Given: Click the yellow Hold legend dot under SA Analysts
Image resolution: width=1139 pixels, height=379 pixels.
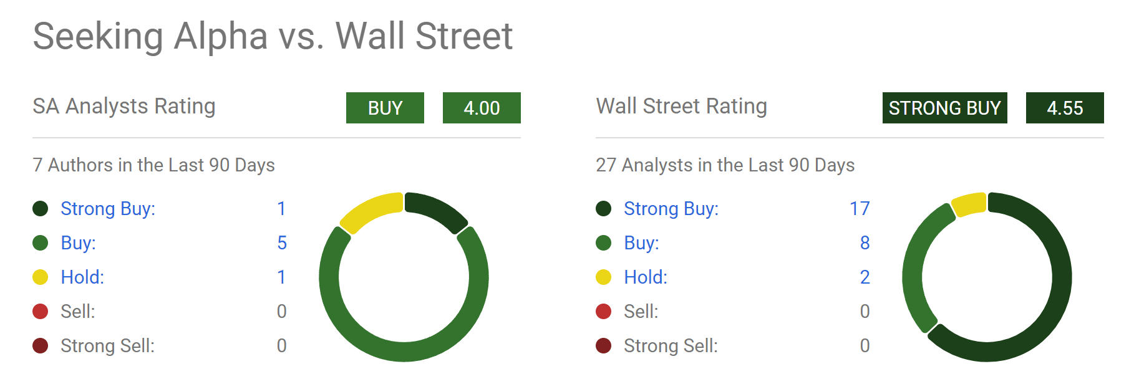Looking at the screenshot, I should coord(41,277).
